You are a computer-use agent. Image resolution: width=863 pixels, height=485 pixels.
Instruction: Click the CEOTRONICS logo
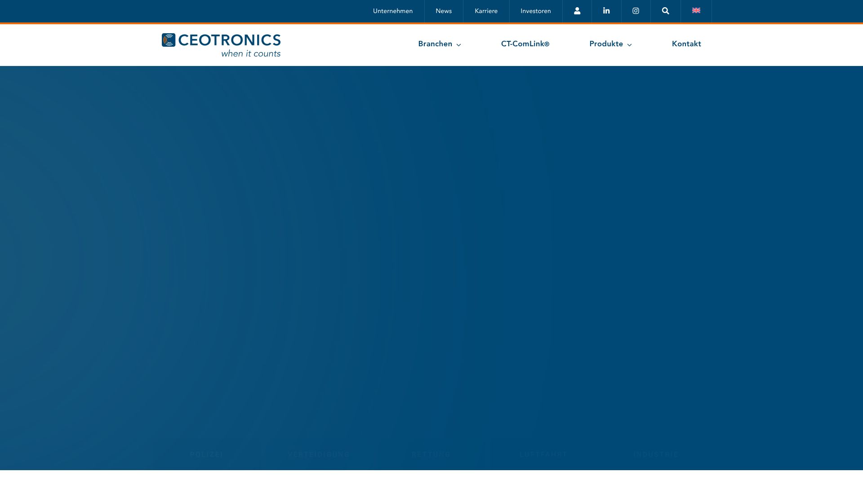coord(221,45)
